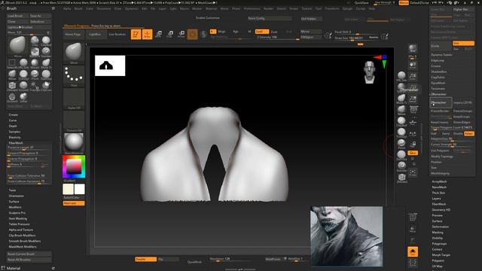Screen dimensions: 482x271
Task: Expand the ShadowBox section on the right
Action: pos(438,72)
